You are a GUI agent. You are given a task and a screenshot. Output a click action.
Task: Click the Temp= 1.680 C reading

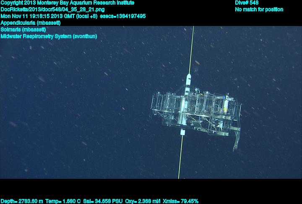[63, 201]
